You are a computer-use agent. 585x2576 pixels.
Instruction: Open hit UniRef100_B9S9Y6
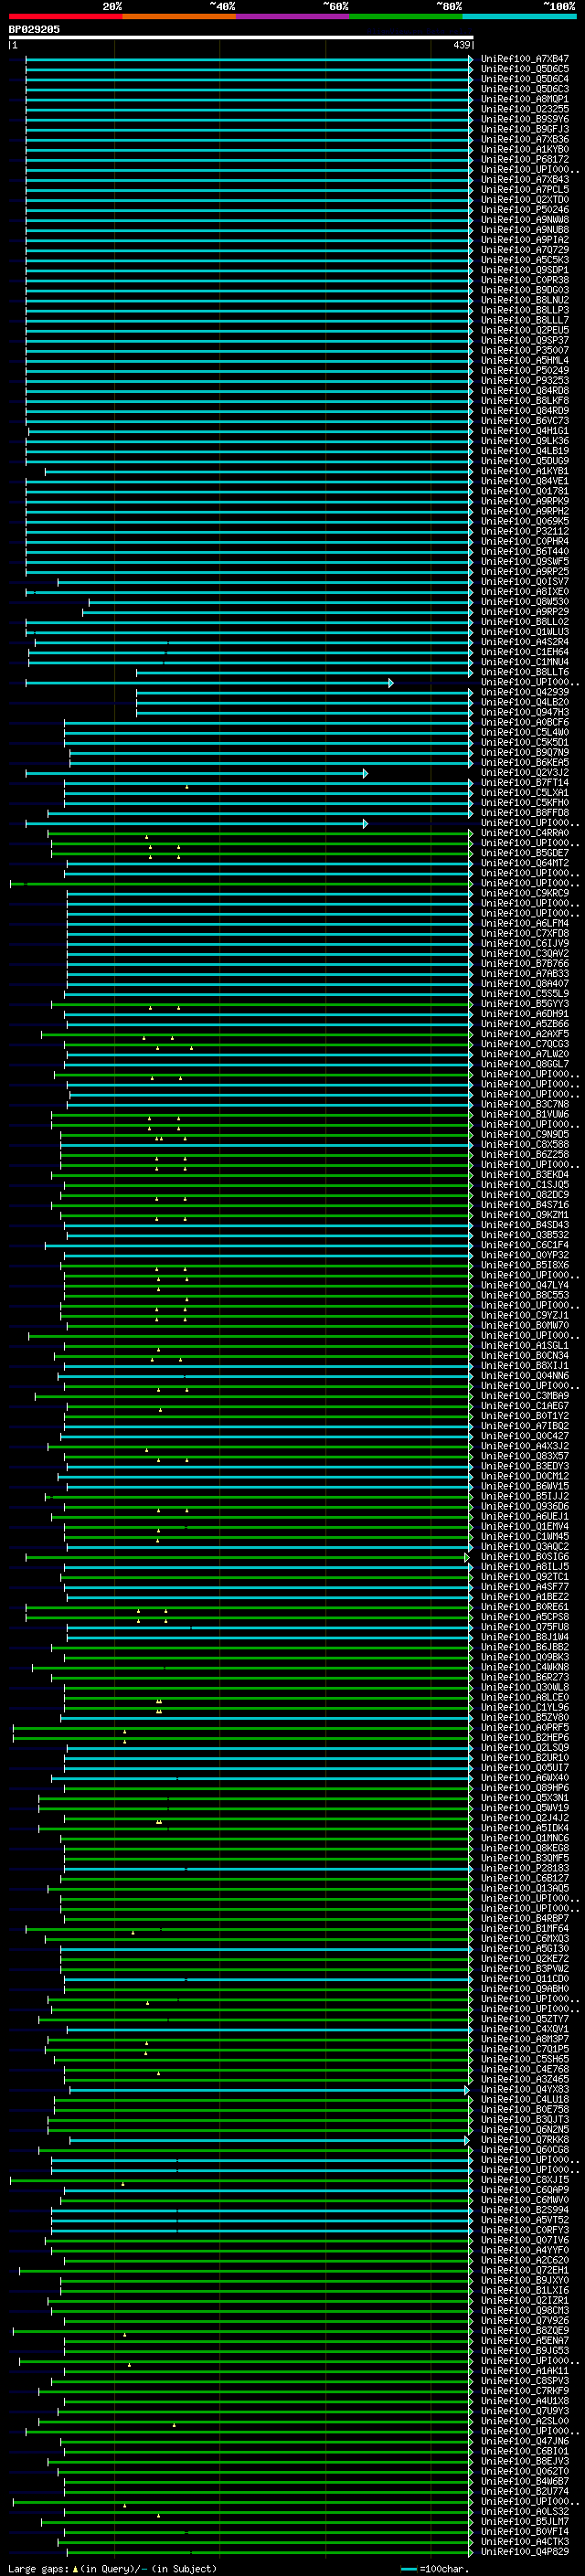point(525,119)
